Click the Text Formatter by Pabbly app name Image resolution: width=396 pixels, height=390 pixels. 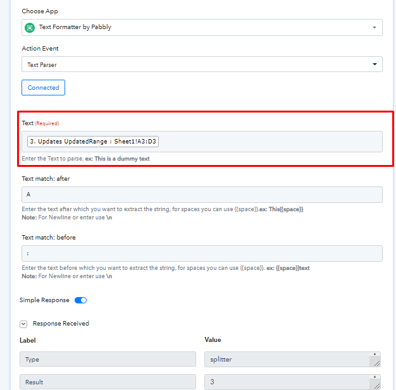(x=75, y=27)
